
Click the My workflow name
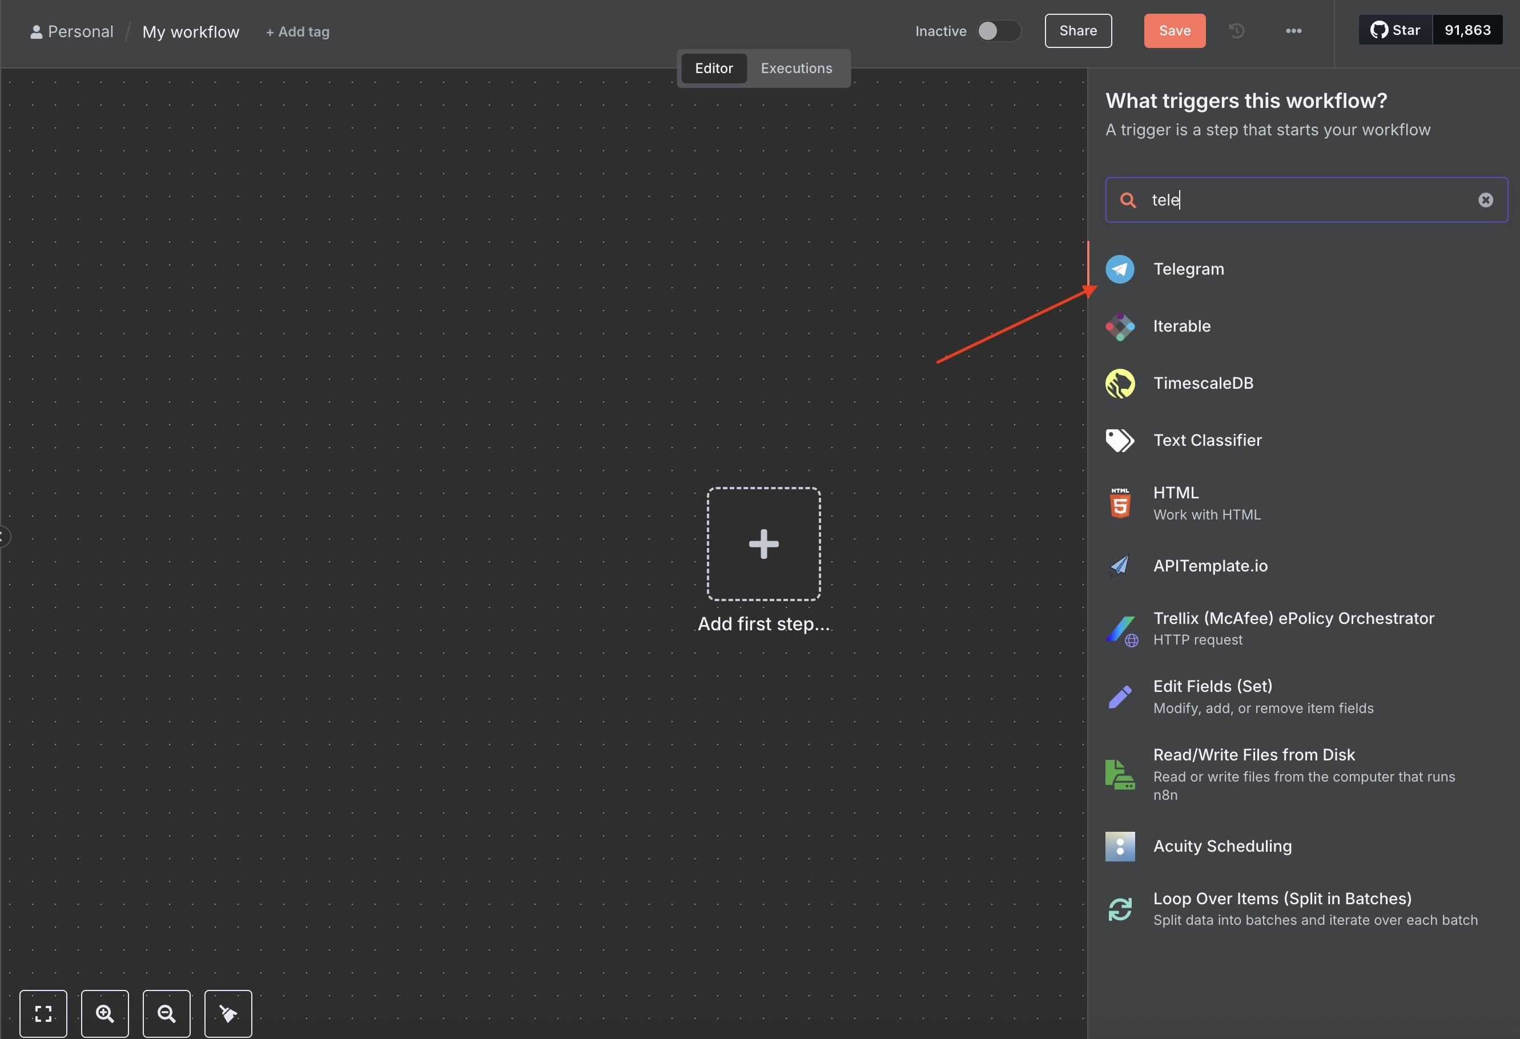[190, 32]
